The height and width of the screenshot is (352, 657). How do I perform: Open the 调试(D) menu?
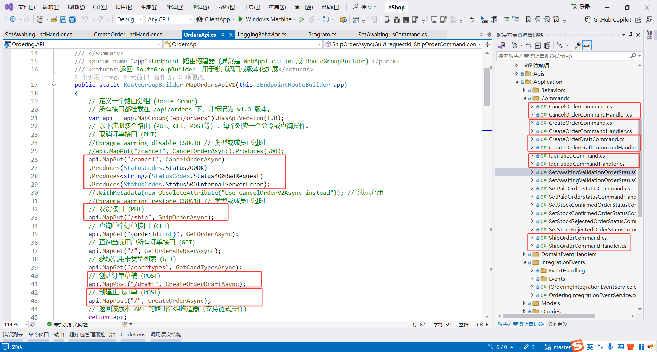click(x=175, y=7)
